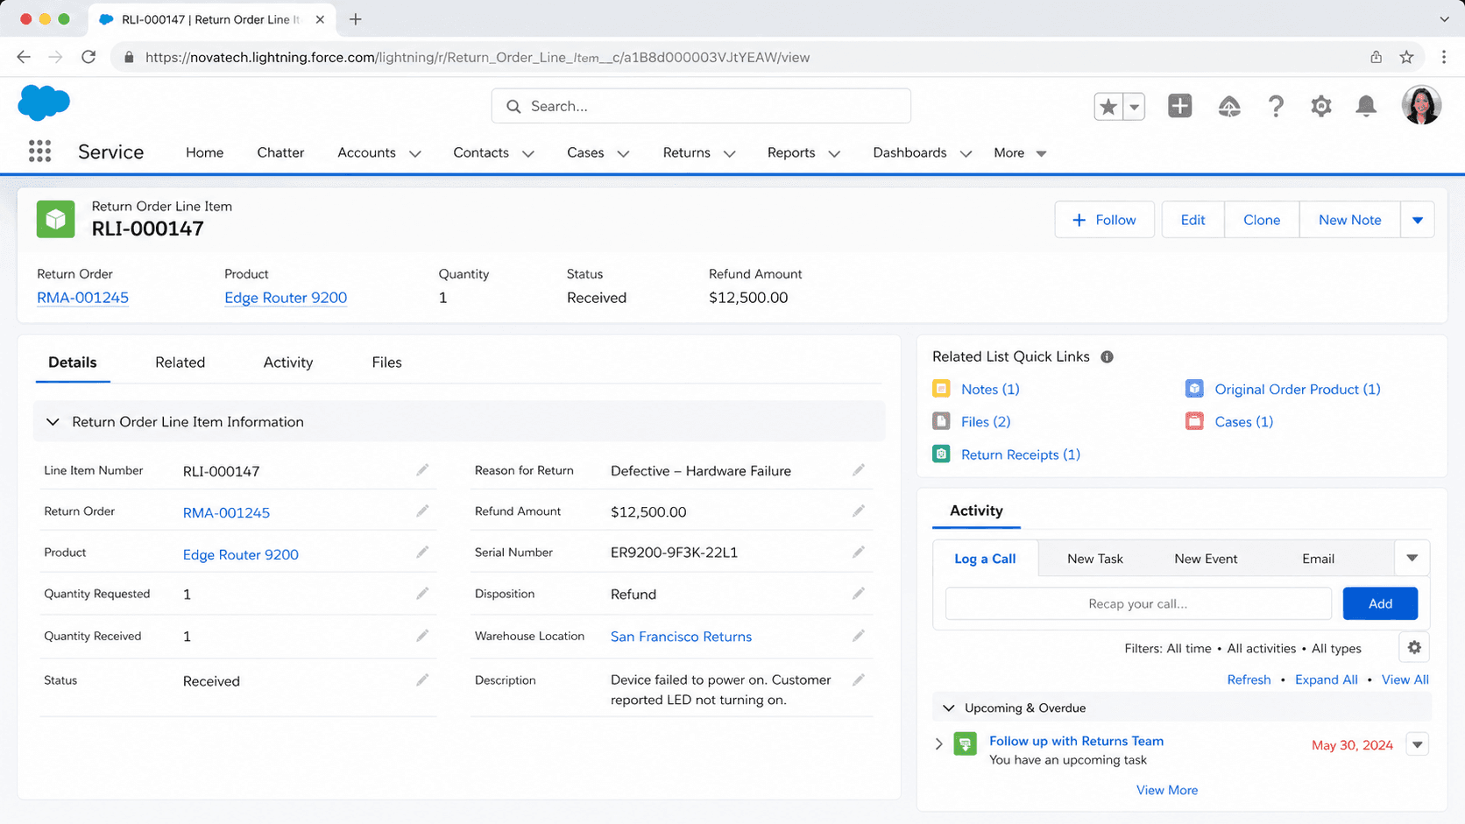Expand the Accounts nav dropdown chevron
Viewport: 1465px width, 824px height.
[x=415, y=153]
